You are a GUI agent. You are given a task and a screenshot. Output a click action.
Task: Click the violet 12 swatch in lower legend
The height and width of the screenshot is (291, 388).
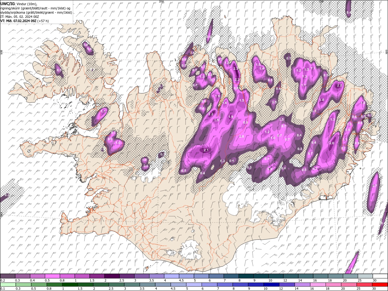(x=287, y=284)
